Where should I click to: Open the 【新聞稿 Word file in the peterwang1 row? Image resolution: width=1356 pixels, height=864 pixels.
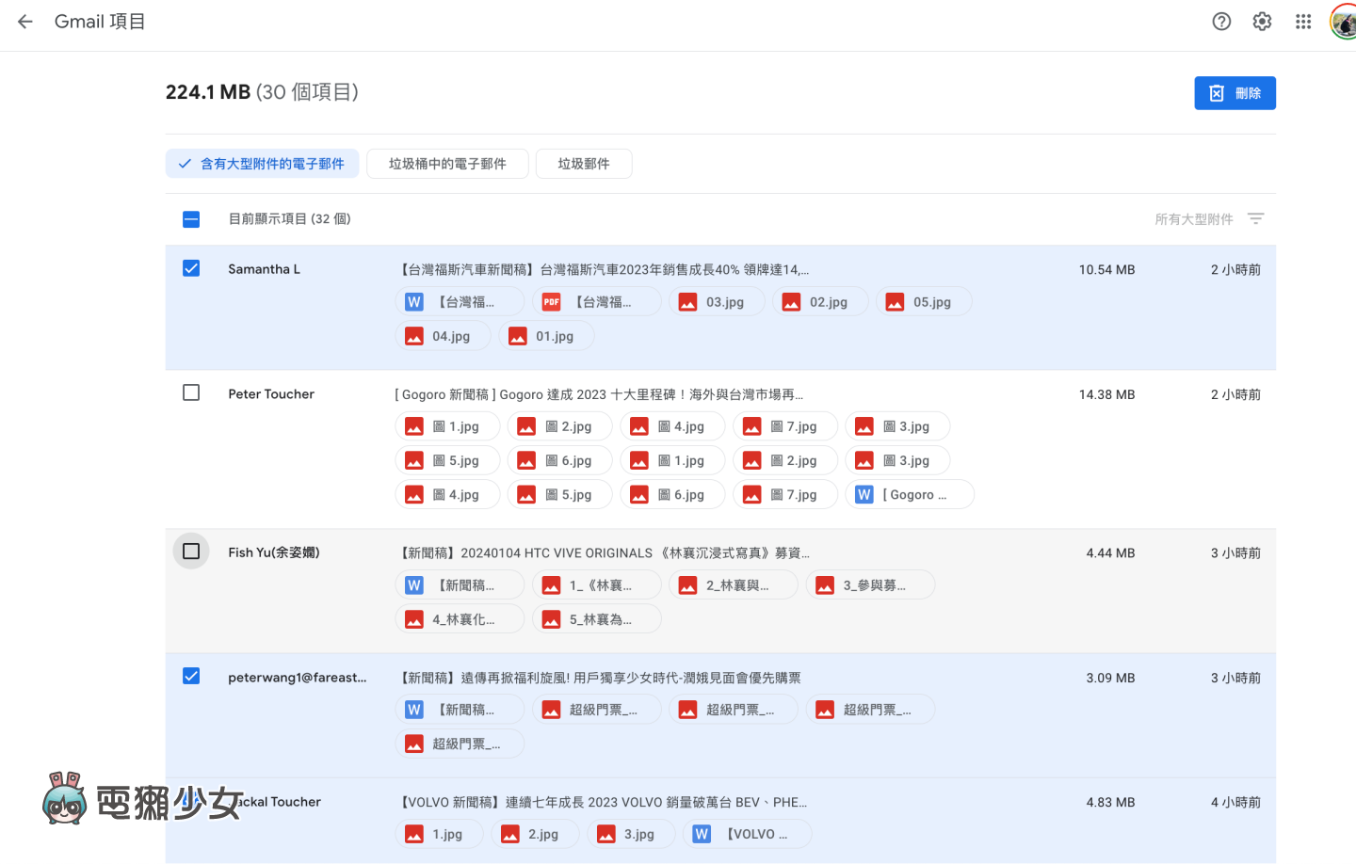[460, 710]
